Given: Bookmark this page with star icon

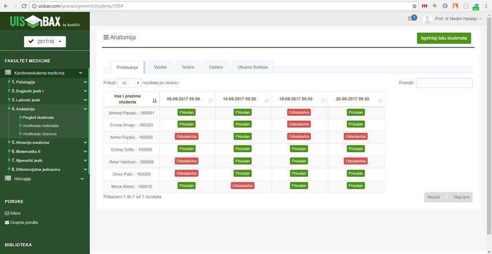Looking at the screenshot, I should pos(414,6).
